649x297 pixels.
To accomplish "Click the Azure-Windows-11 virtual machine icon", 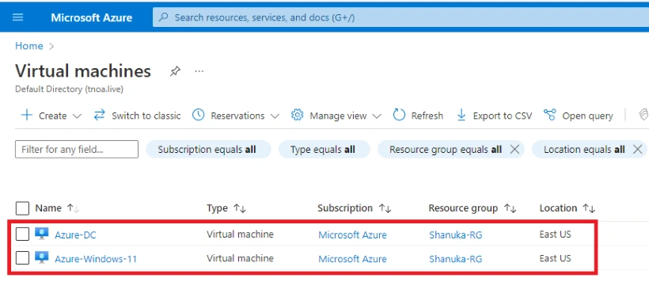I will (42, 257).
